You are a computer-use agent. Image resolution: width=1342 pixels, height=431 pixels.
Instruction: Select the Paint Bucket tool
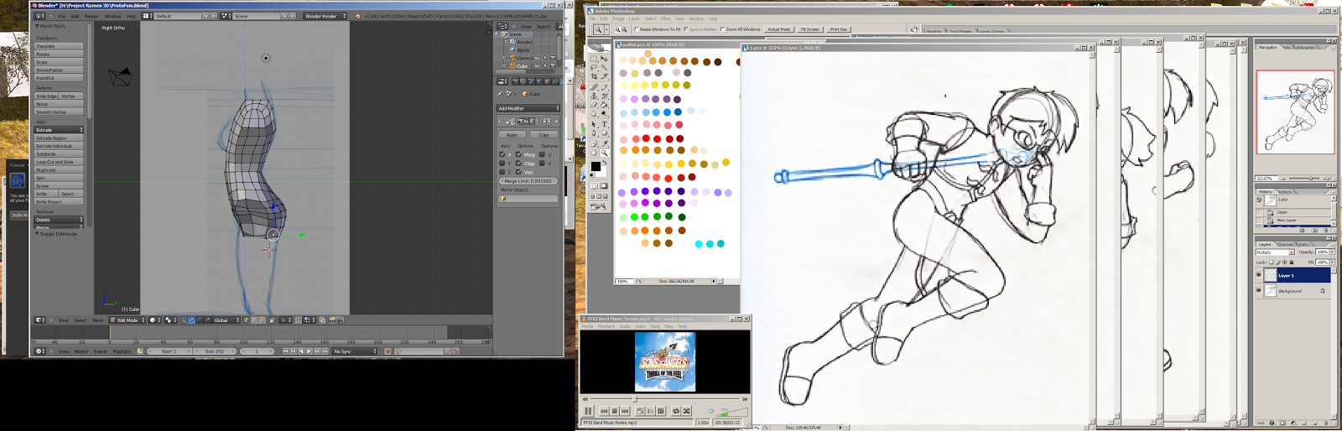604,105
